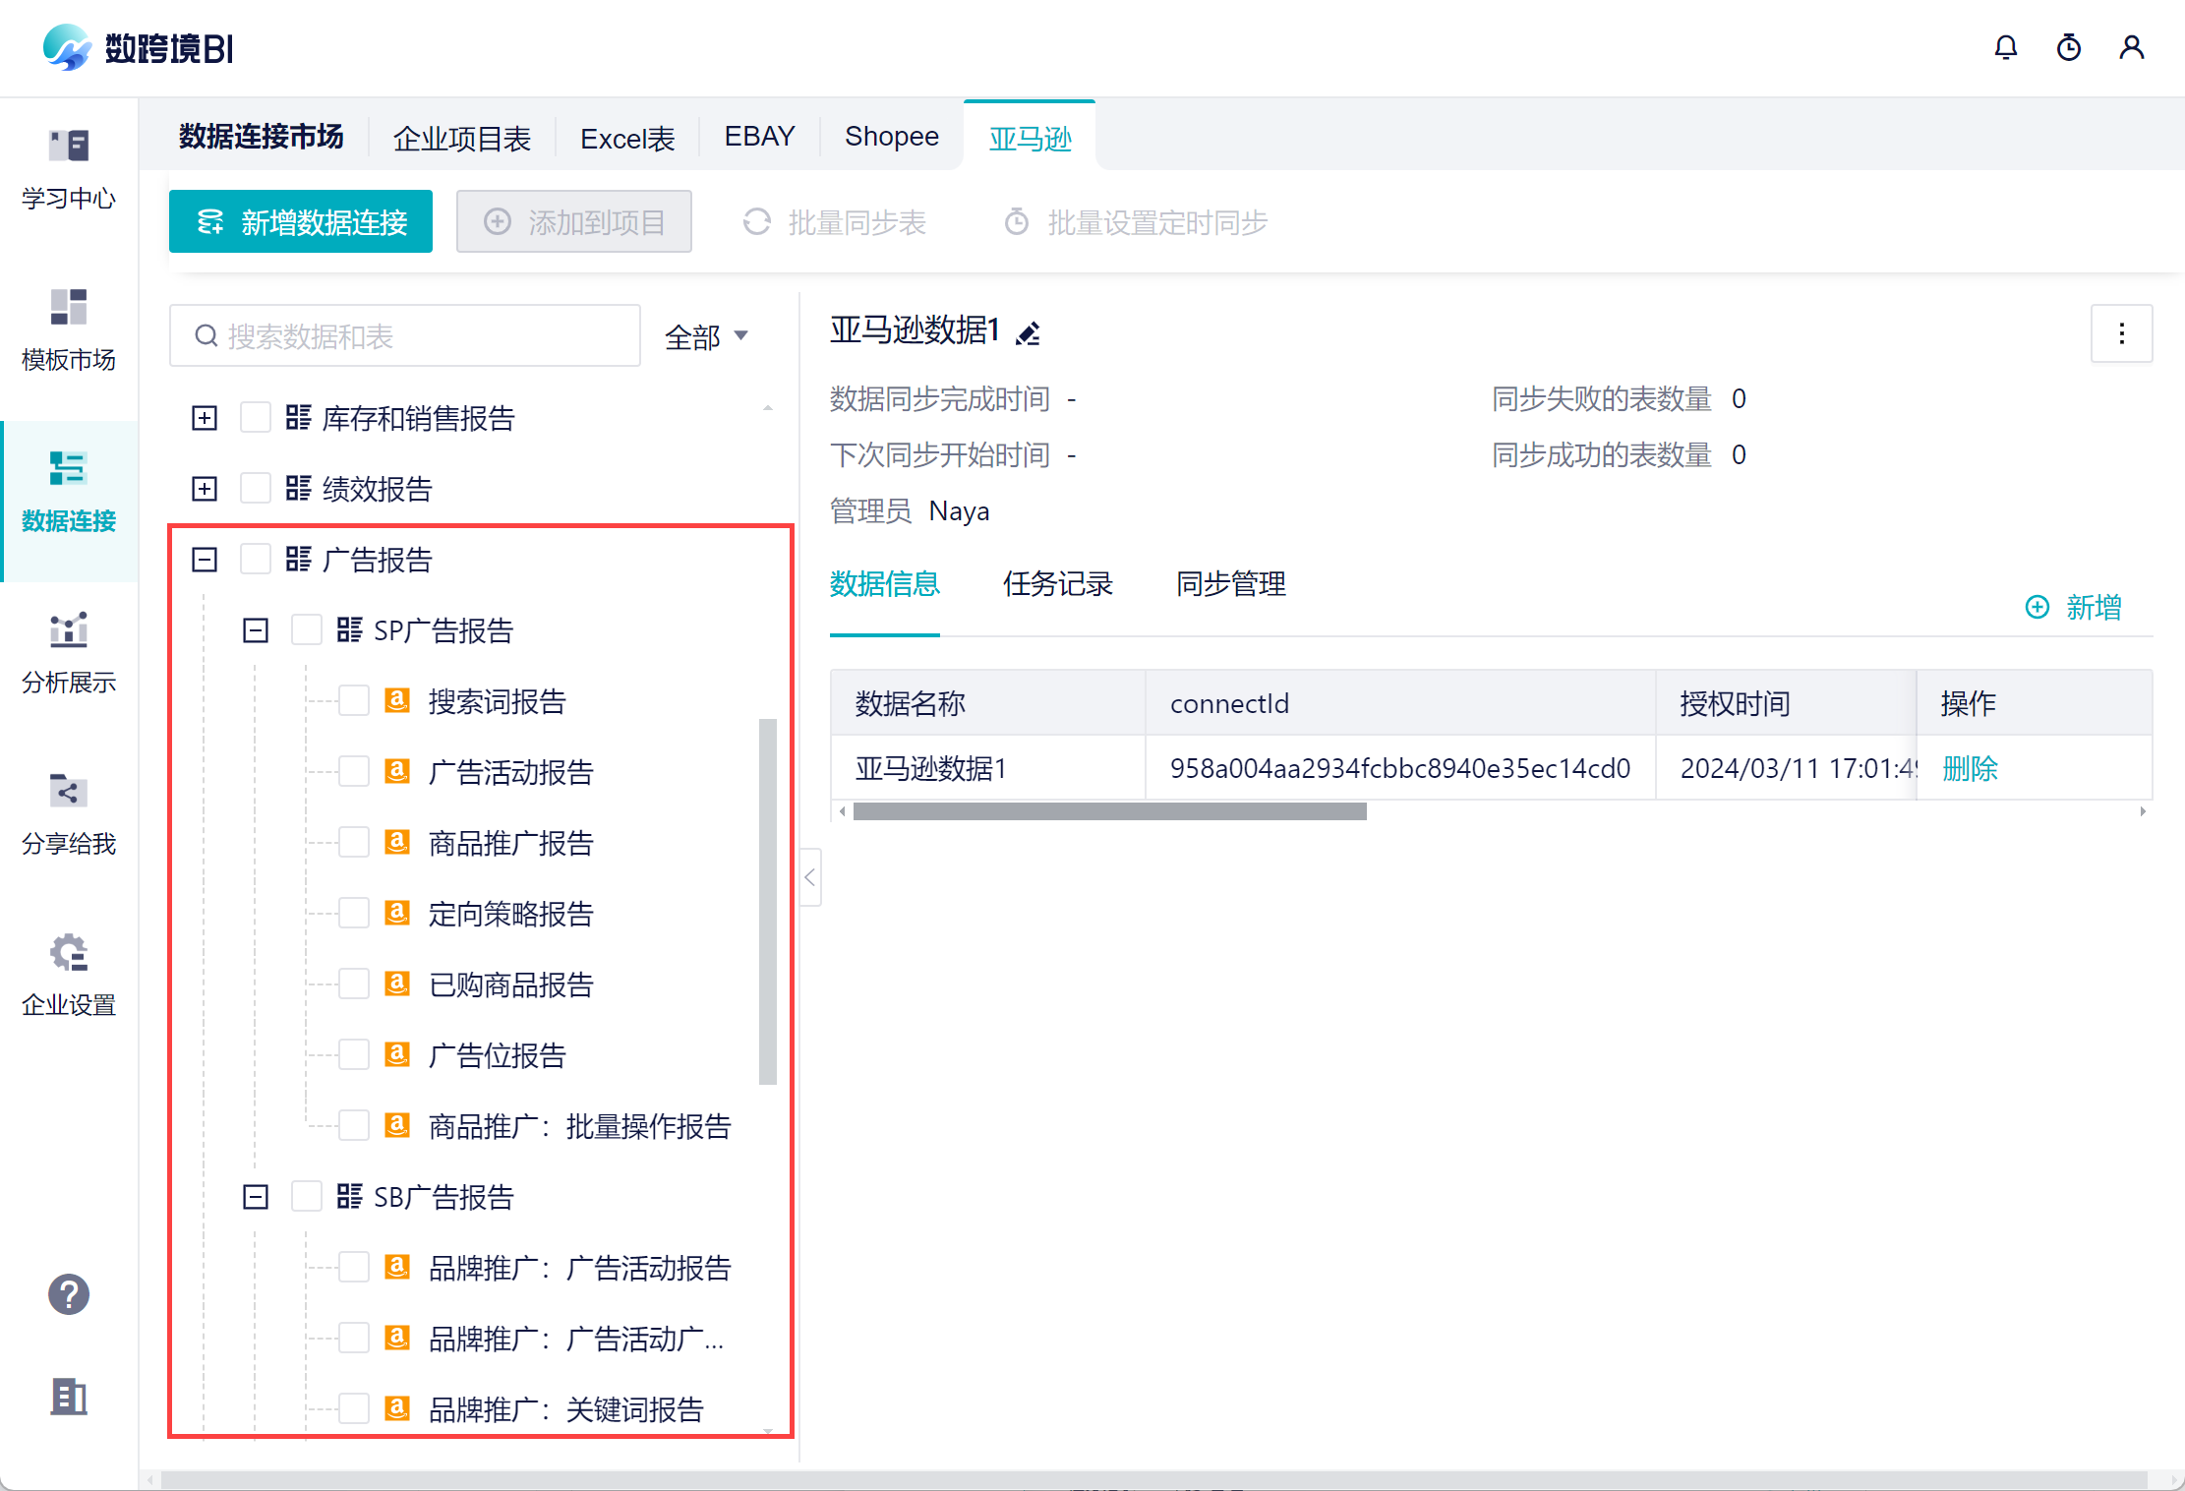Image resolution: width=2185 pixels, height=1491 pixels.
Task: Collapse the SP广告报告 node
Action: [256, 630]
